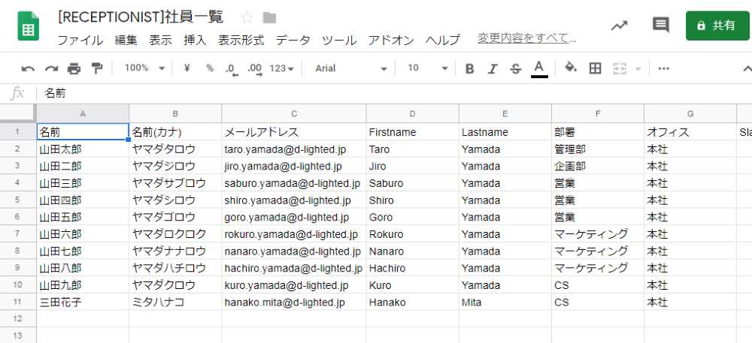Image resolution: width=752 pixels, height=343 pixels.
Task: Open the borders grid tool
Action: pos(595,68)
